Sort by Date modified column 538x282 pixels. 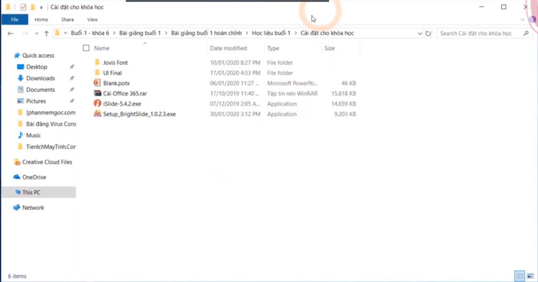pyautogui.click(x=228, y=48)
